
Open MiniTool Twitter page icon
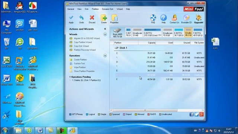[x=196, y=114]
